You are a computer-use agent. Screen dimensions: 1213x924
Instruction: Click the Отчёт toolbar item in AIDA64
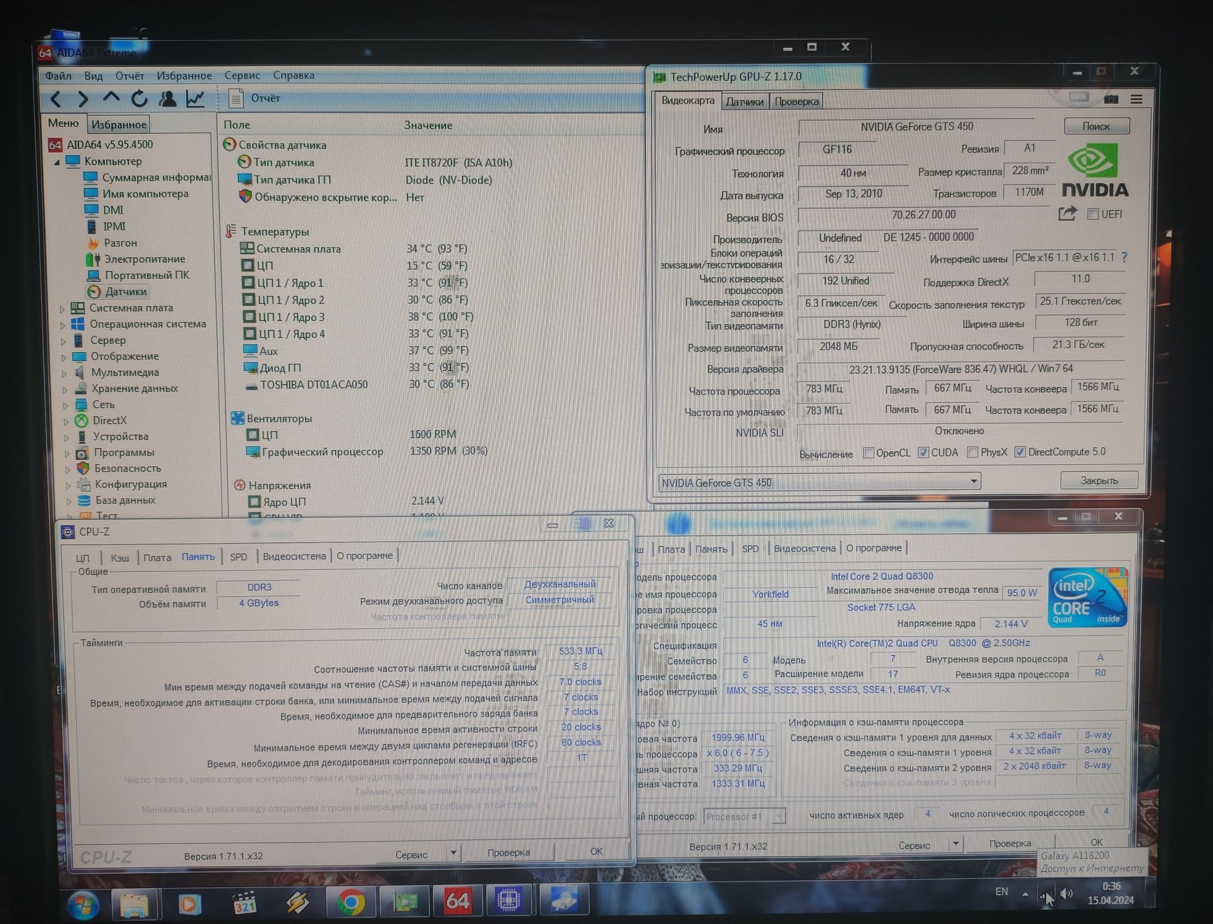click(254, 98)
